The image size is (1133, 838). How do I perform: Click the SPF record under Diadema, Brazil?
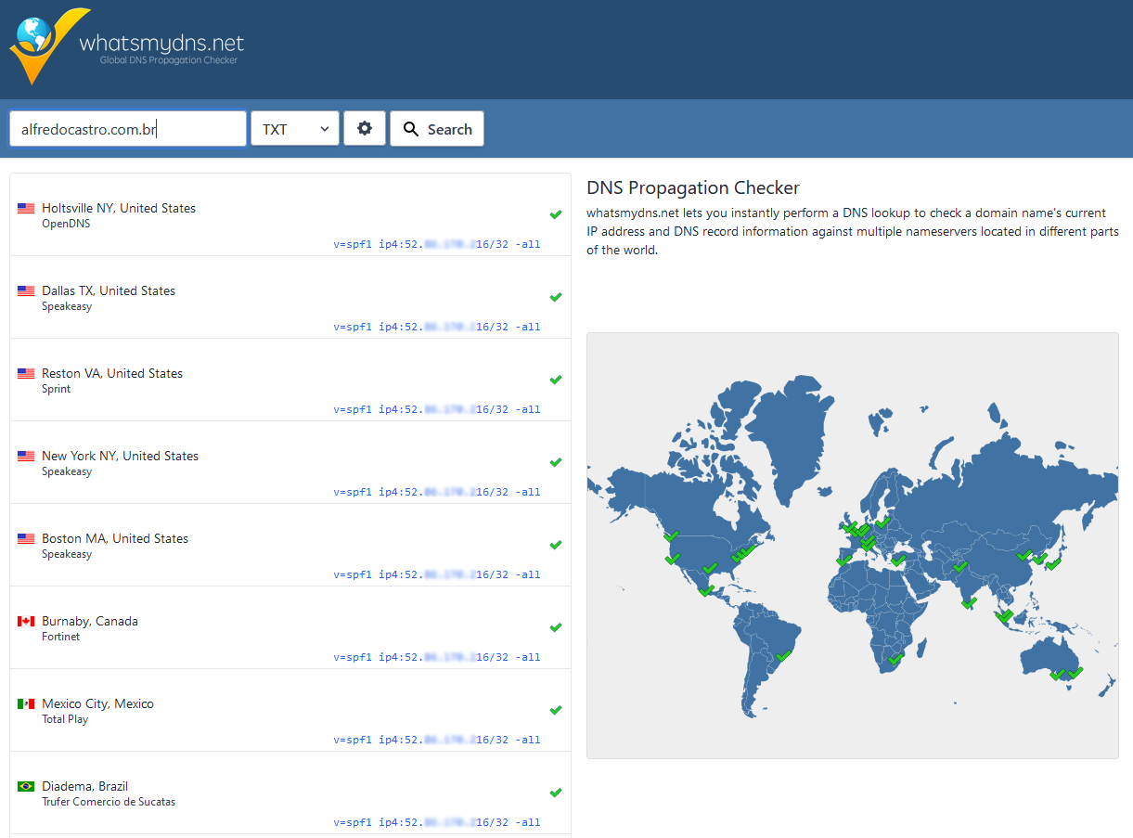pos(437,823)
